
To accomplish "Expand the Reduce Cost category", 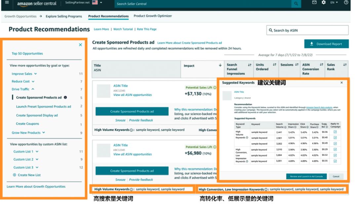I will pyautogui.click(x=23, y=81).
